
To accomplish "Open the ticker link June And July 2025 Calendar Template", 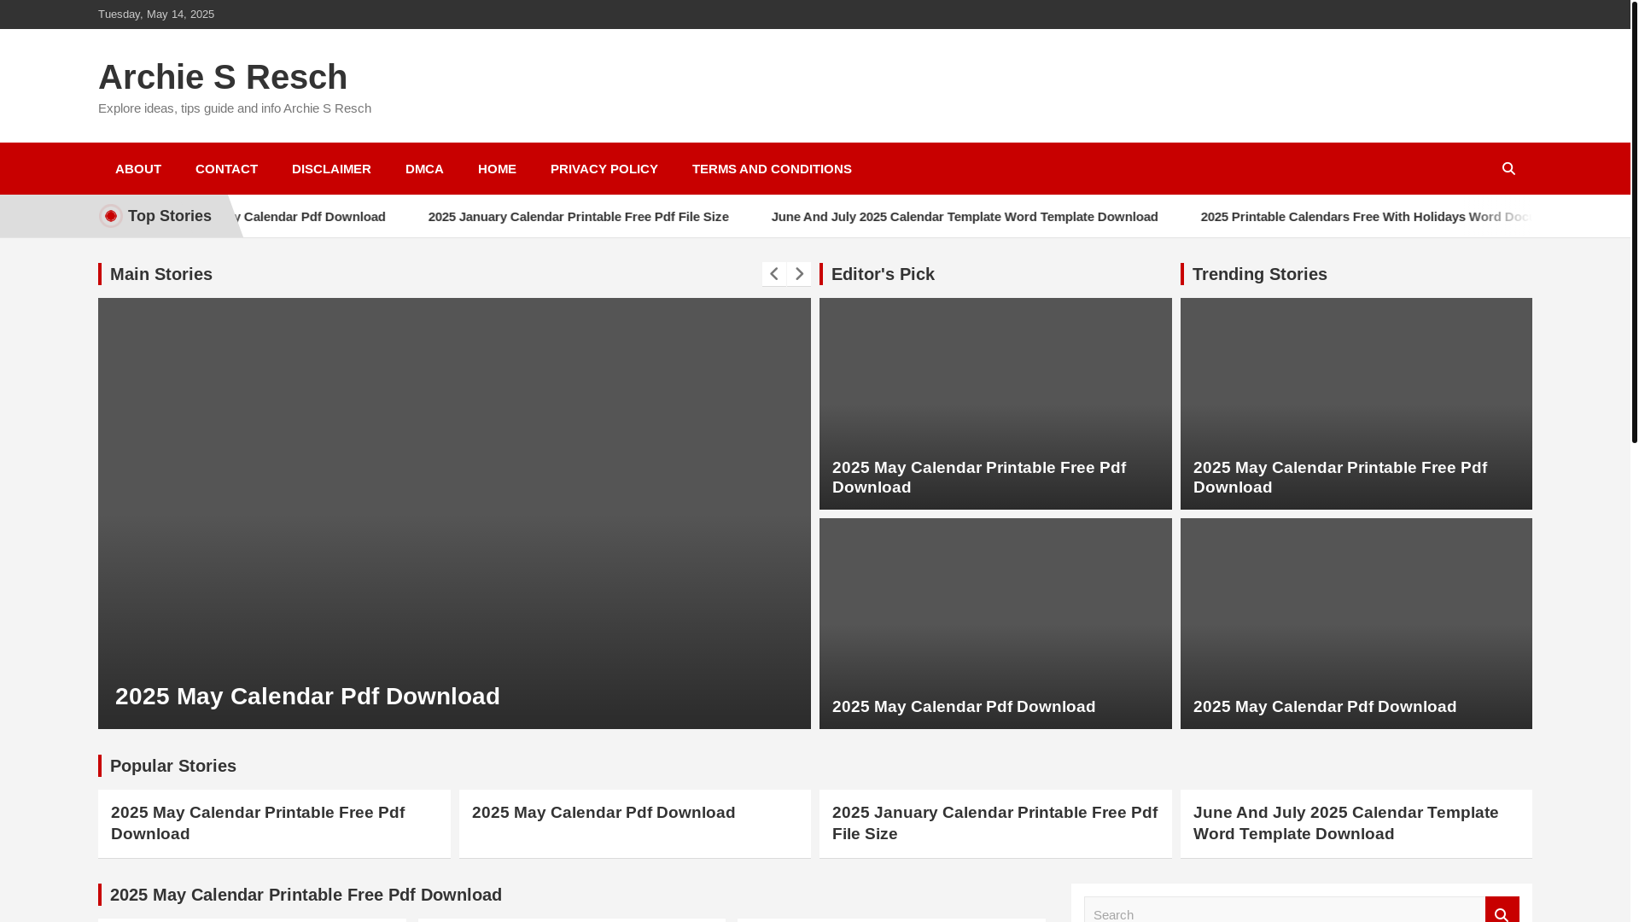I will (x=965, y=217).
